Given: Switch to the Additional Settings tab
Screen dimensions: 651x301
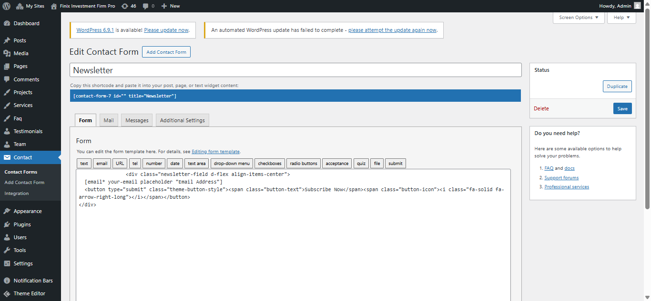Looking at the screenshot, I should click(182, 120).
